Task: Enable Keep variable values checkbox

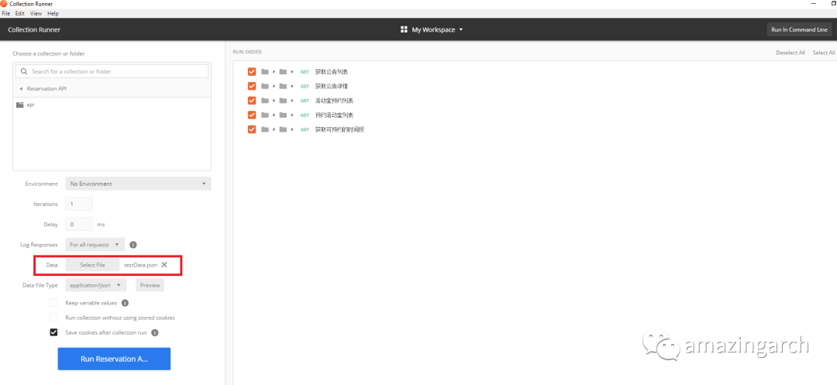Action: [54, 303]
